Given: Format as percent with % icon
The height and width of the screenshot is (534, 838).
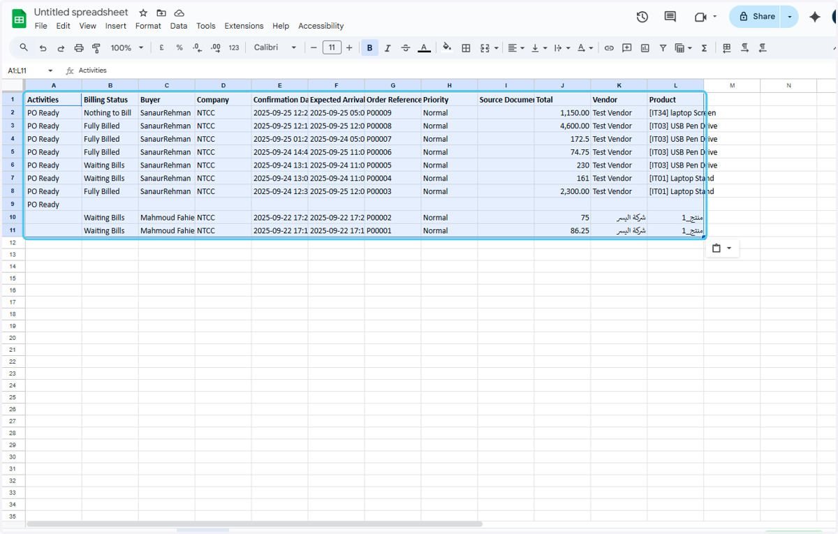Looking at the screenshot, I should click(179, 48).
